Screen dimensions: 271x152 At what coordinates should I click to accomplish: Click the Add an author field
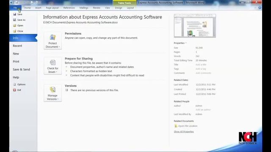point(203,110)
